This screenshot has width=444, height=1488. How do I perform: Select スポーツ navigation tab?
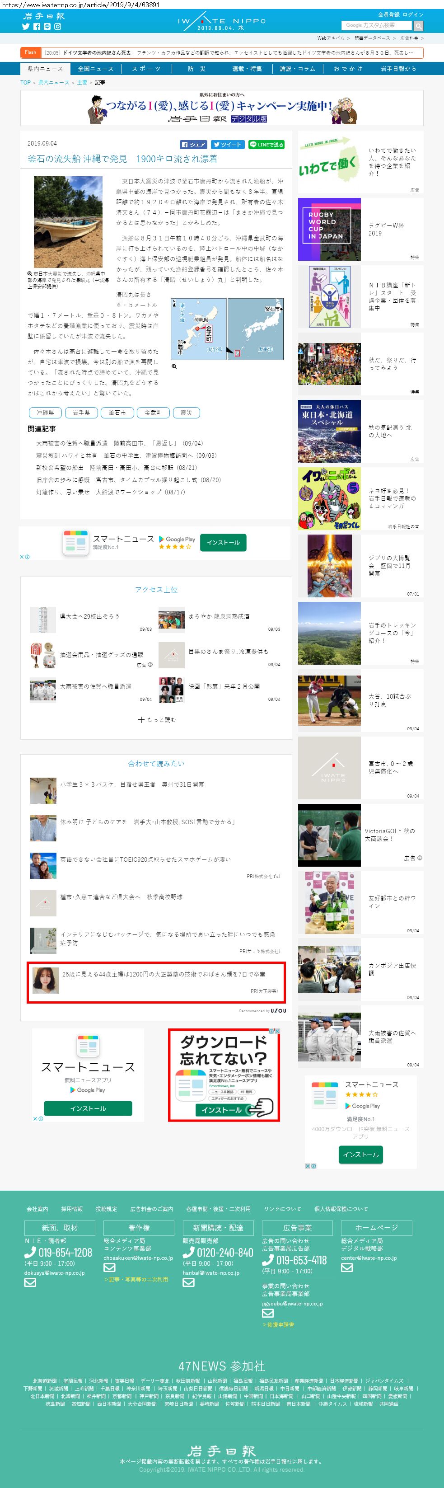pos(146,69)
